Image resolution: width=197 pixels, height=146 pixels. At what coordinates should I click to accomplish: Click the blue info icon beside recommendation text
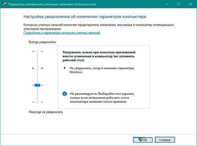(64, 94)
